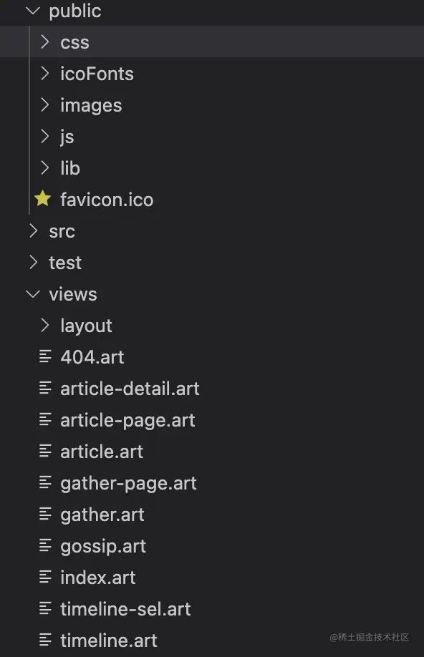Screen dimensions: 424x657
Task: Expand the icoFonts folder
Action: [x=44, y=73]
